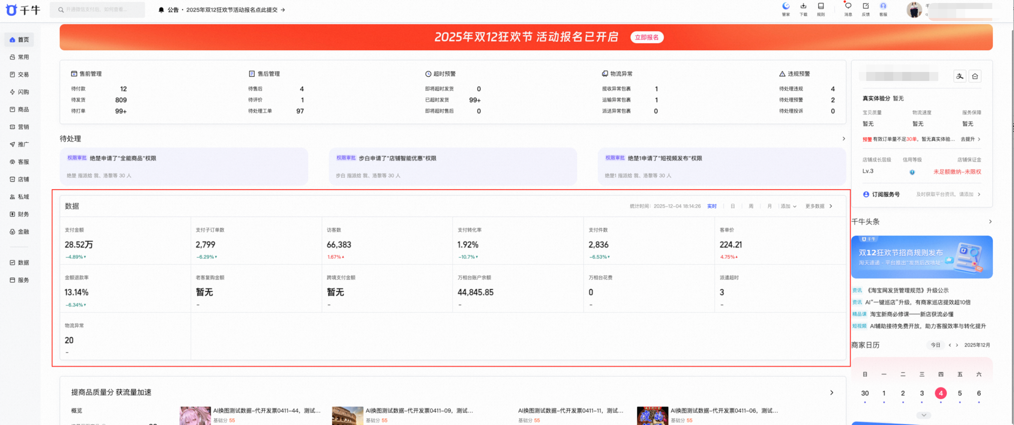Screen dimensions: 1014x425
Task: Open the 店铺智能优惠 permission request card
Action: tap(453, 166)
